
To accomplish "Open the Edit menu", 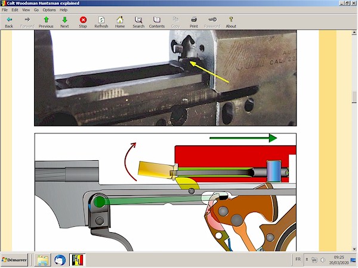I will [15, 10].
